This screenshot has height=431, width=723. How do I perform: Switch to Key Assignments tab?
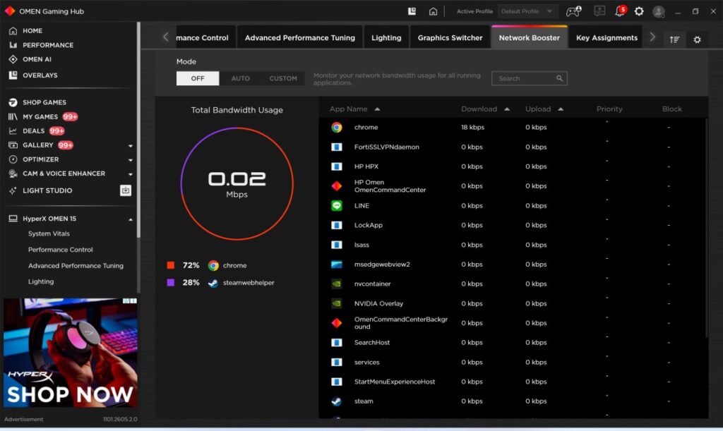[607, 38]
